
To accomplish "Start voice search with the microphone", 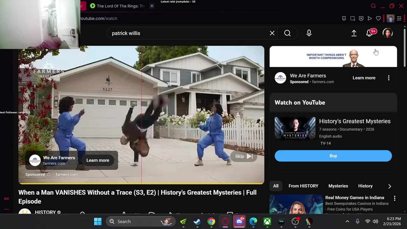I will coord(309,33).
